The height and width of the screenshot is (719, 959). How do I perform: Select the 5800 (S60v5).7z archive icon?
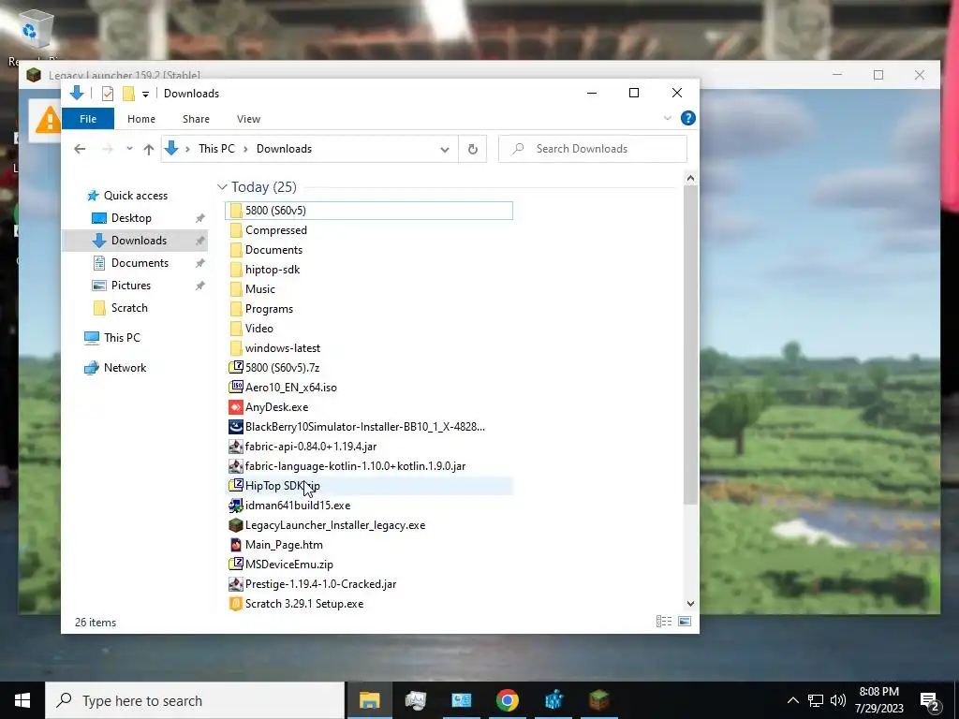pos(235,367)
